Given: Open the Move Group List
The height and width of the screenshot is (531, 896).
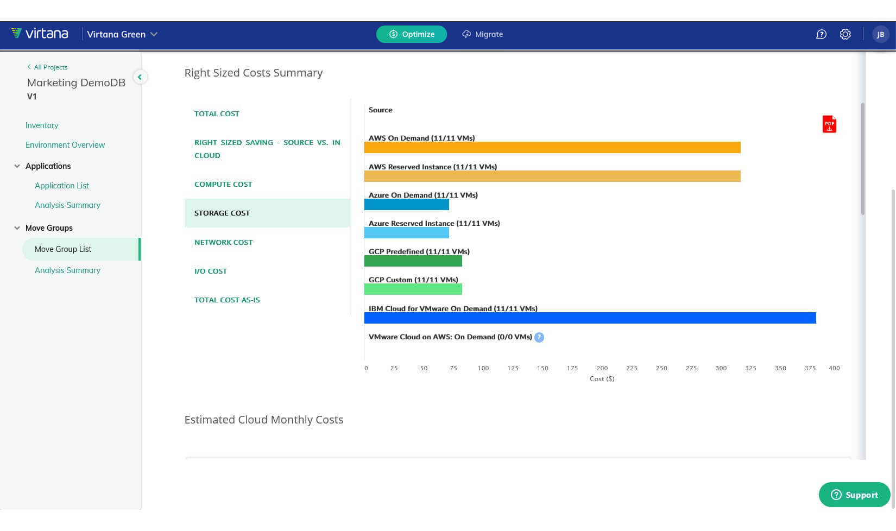Looking at the screenshot, I should (x=80, y=249).
